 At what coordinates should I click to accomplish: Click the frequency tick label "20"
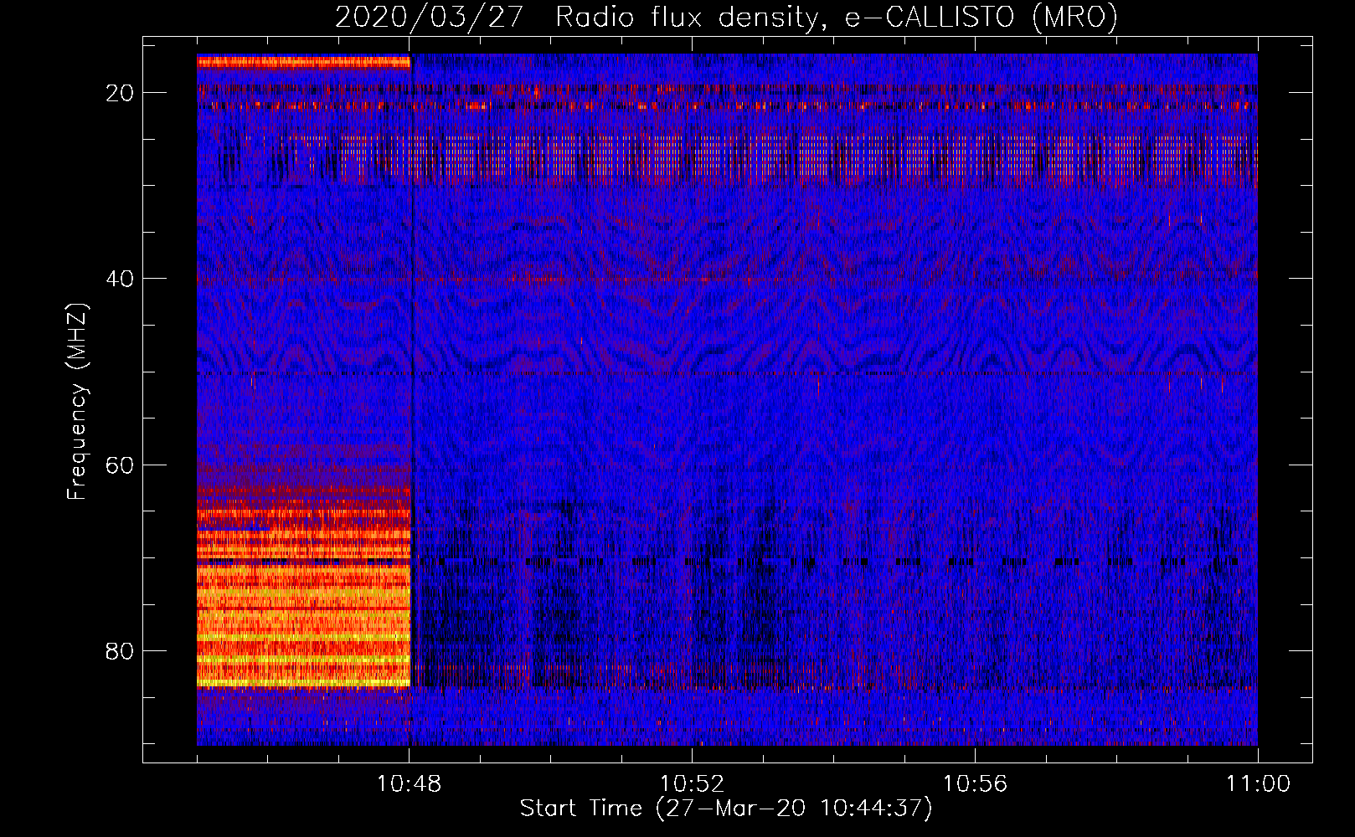[x=121, y=93]
